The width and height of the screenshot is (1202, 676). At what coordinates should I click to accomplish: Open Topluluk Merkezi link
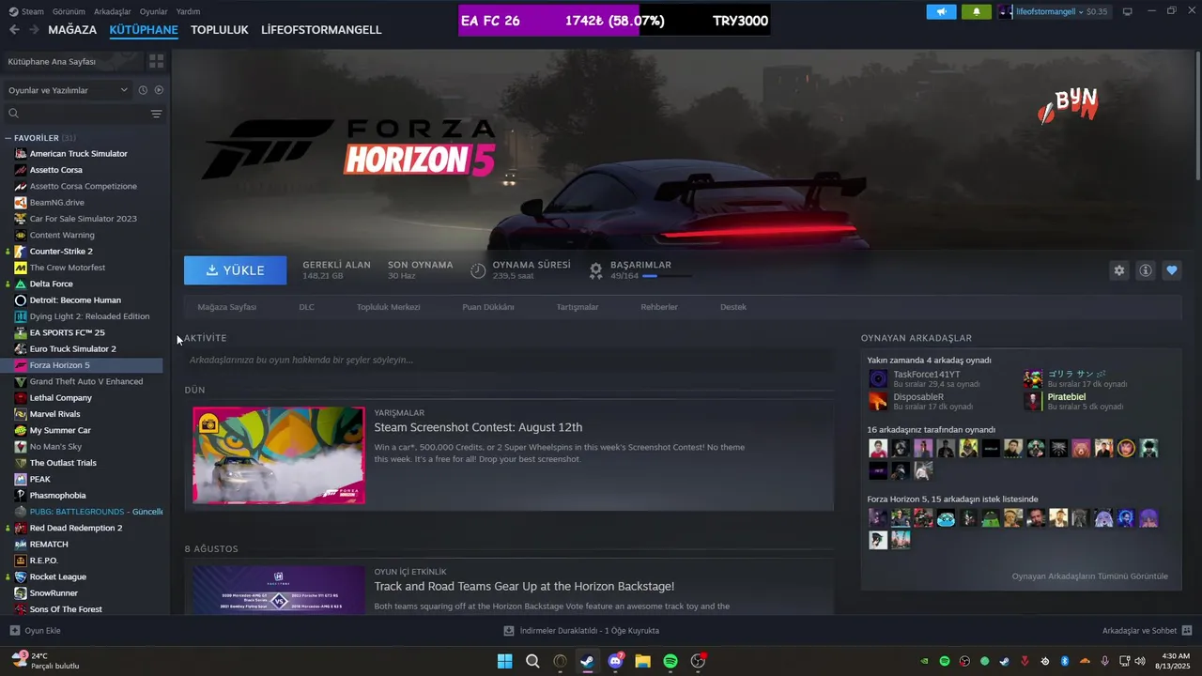388,307
